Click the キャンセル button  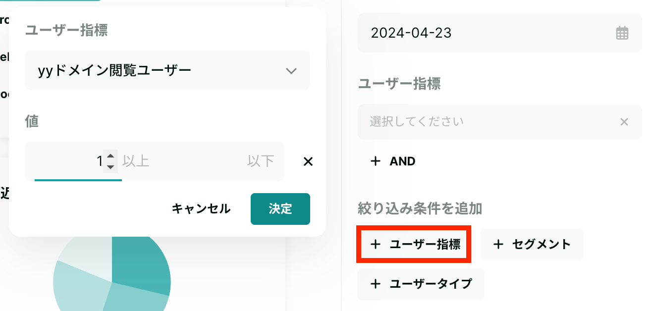point(201,209)
